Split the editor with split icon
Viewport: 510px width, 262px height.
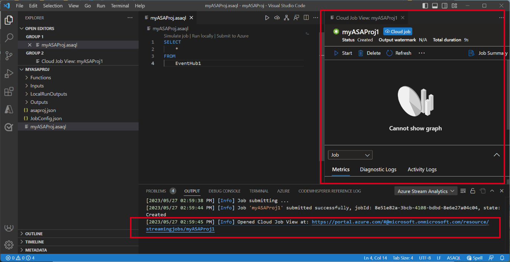(x=305, y=17)
